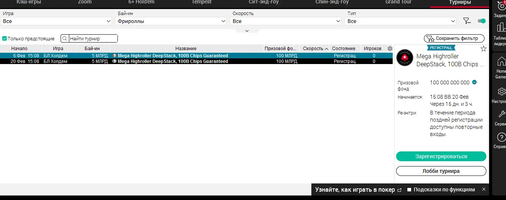Click the РЕГИСТРАЦ. status badge
The width and height of the screenshot is (506, 200).
click(x=441, y=47)
